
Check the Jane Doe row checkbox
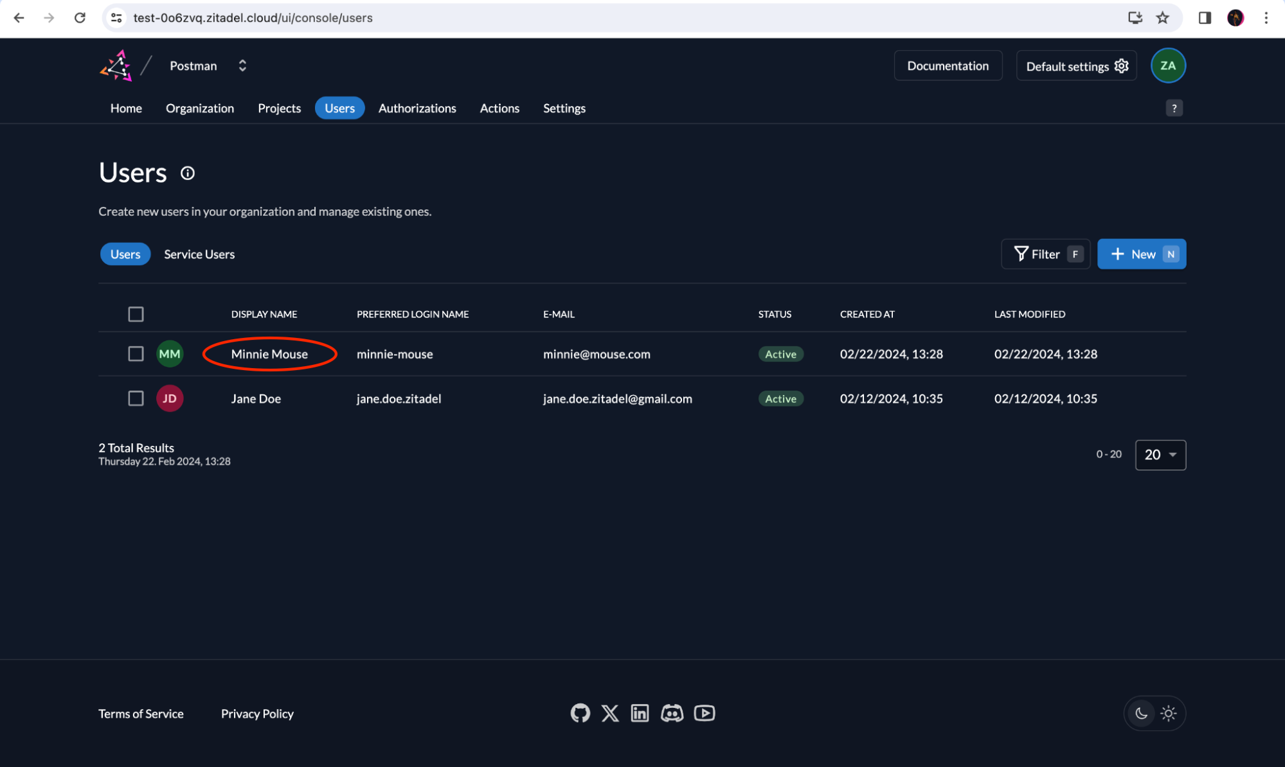[x=136, y=398]
